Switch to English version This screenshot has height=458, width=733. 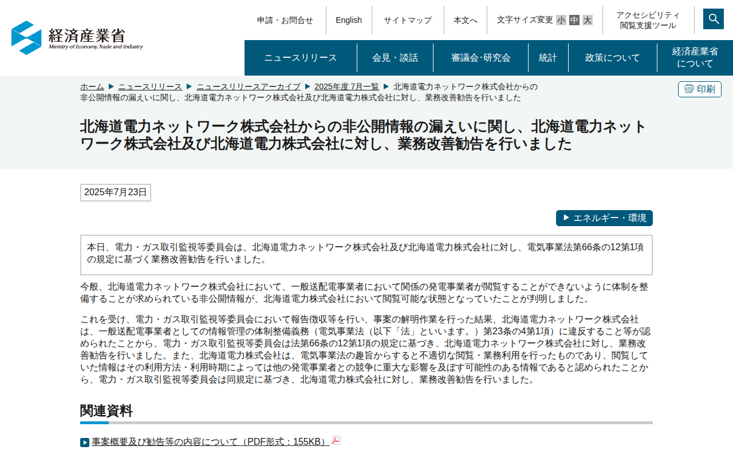coord(349,20)
